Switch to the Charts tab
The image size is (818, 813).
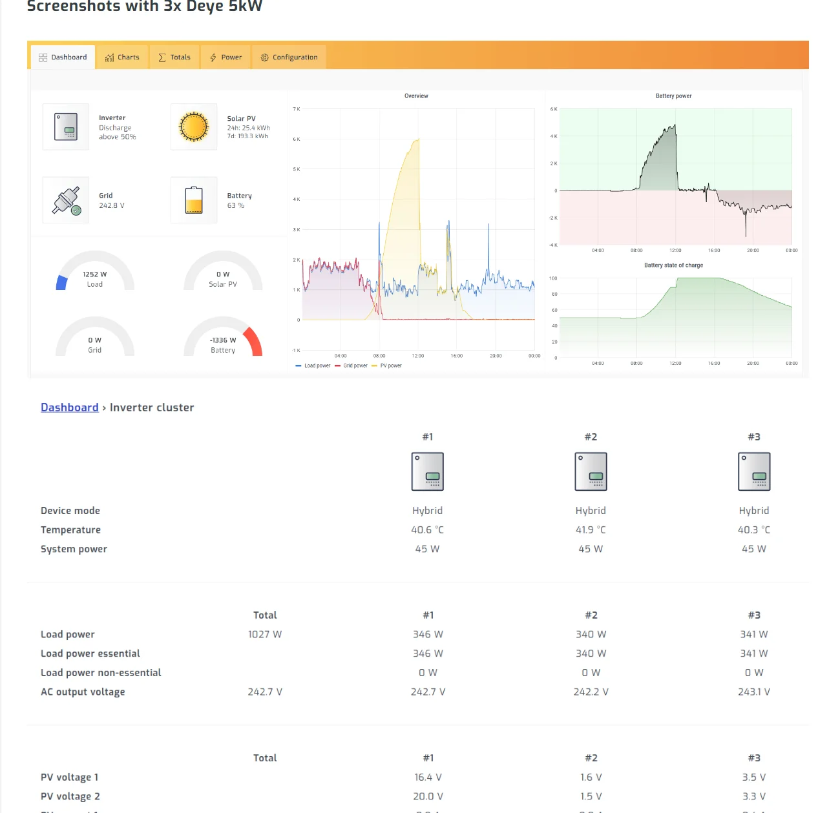pyautogui.click(x=123, y=57)
